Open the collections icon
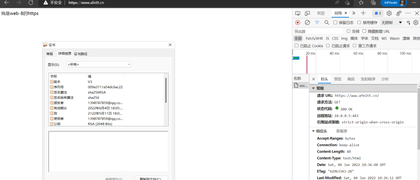Screen dimensions: 420x180 point(373,3)
